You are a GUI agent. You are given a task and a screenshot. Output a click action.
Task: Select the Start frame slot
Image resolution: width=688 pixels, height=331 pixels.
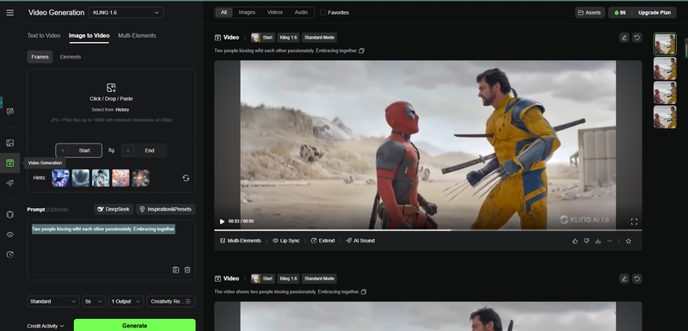(78, 150)
